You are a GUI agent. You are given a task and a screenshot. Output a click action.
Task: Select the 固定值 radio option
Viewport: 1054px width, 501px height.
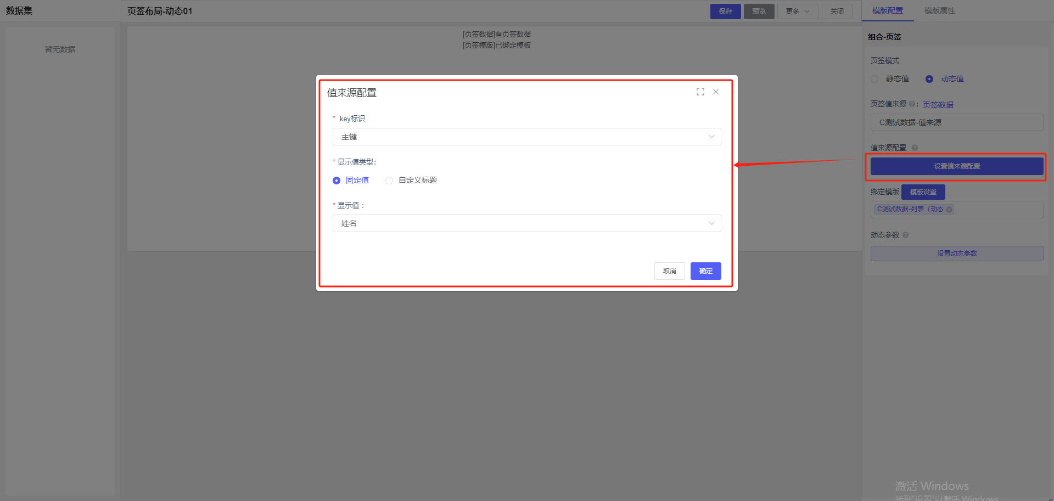[x=337, y=181]
